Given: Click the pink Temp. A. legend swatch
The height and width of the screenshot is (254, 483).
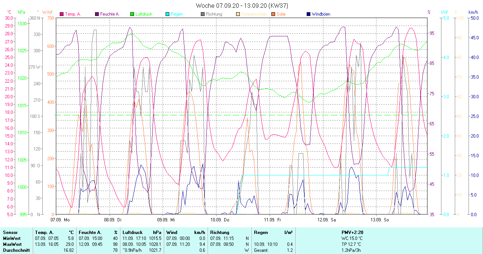Looking at the screenshot, I should pos(62,14).
